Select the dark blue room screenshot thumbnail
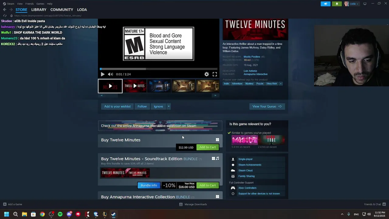Image resolution: width=389 pixels, height=219 pixels. coord(159,86)
